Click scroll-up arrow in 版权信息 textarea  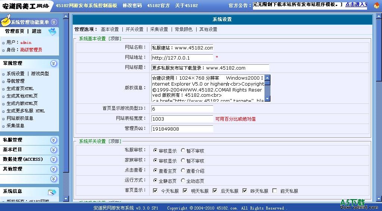267,78
